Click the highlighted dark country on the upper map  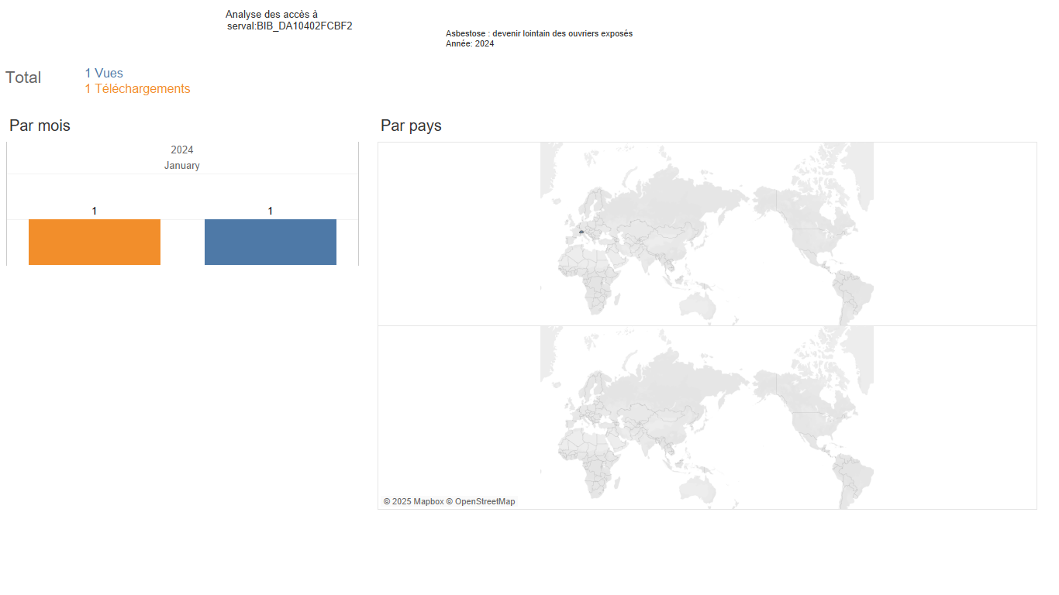[581, 231]
